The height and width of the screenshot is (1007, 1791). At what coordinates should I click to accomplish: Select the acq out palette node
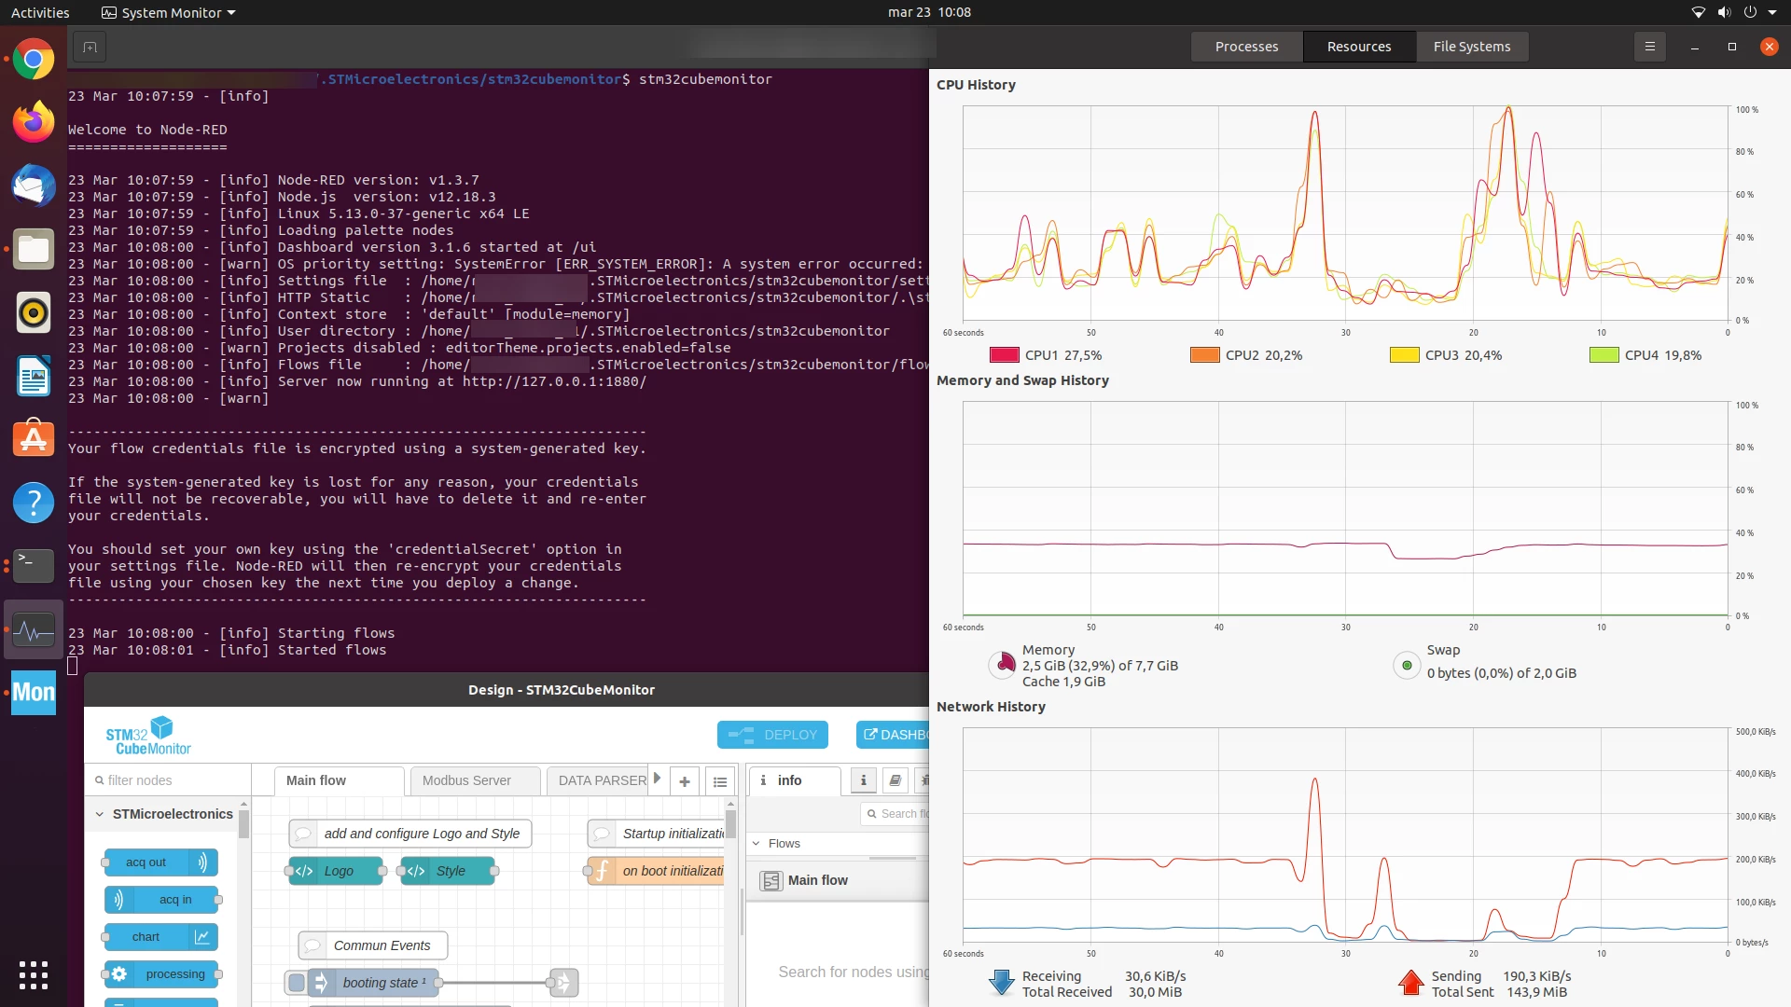(x=161, y=862)
